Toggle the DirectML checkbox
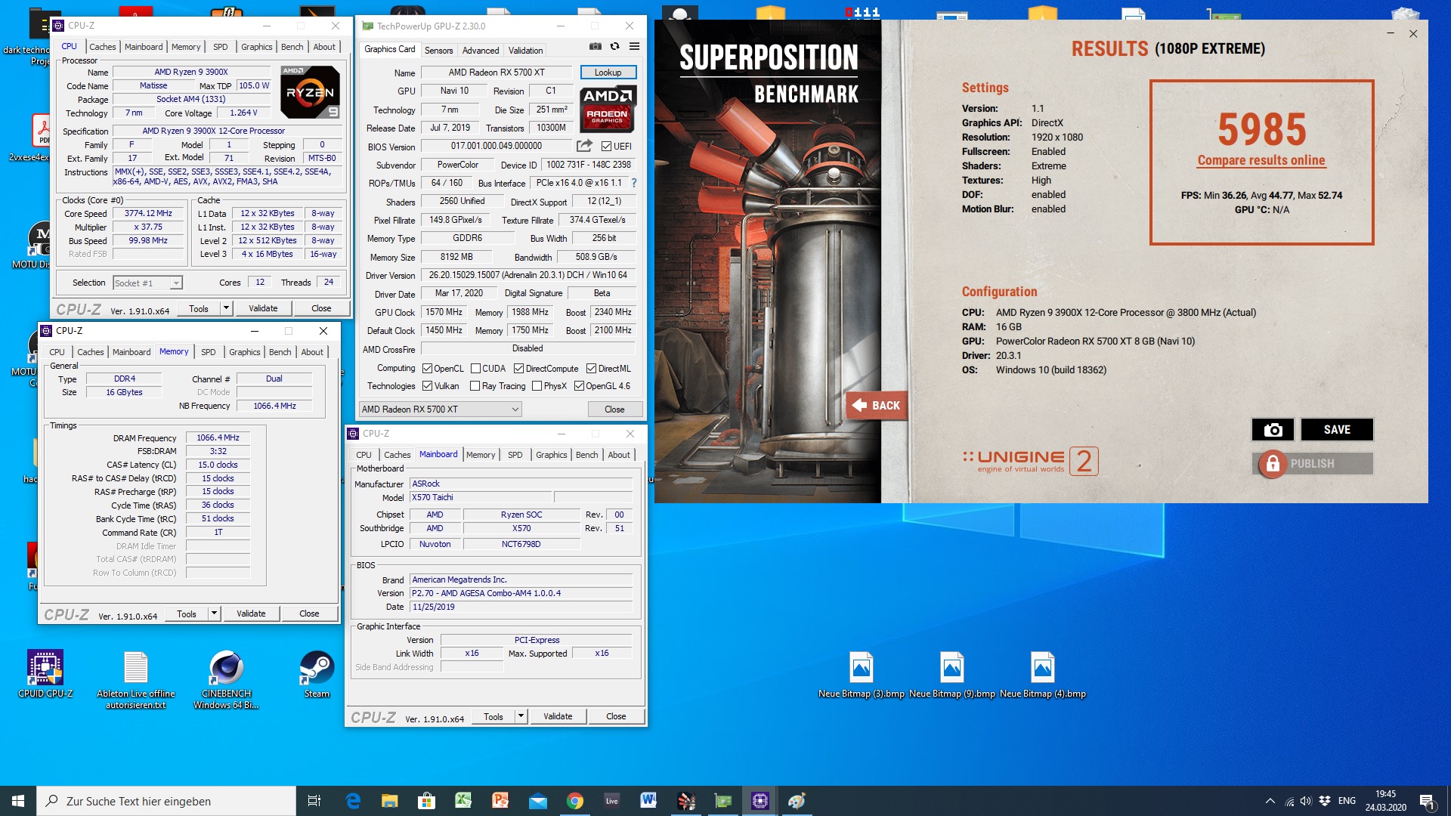 coord(591,369)
